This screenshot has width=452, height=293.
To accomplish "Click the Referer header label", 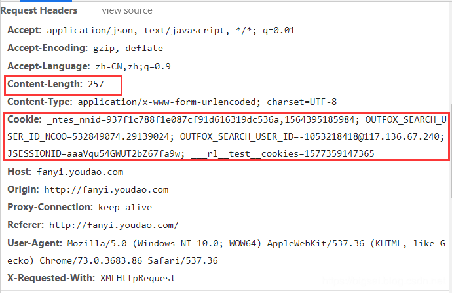I will (26, 225).
